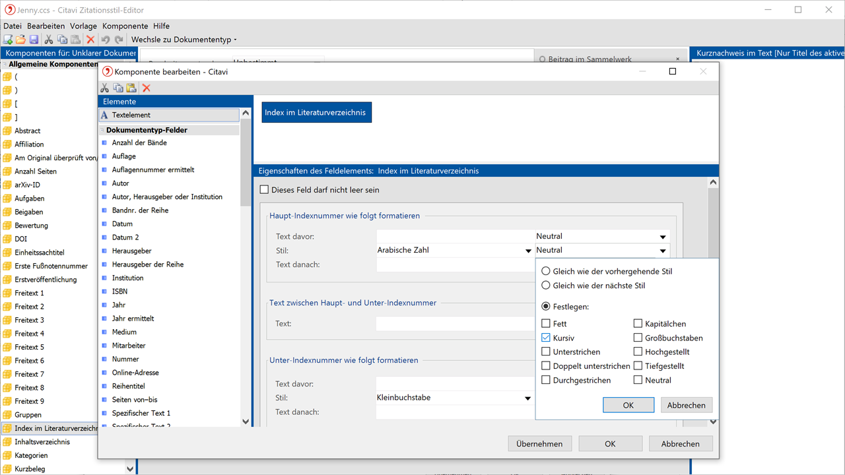Click the new style icon in main toolbar

(x=8, y=40)
